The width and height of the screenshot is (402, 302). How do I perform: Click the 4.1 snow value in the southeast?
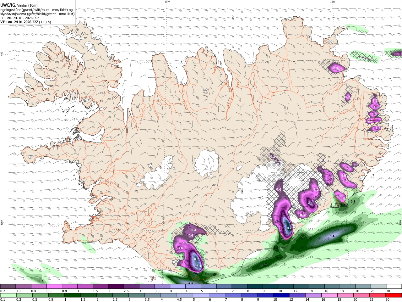click(x=311, y=204)
